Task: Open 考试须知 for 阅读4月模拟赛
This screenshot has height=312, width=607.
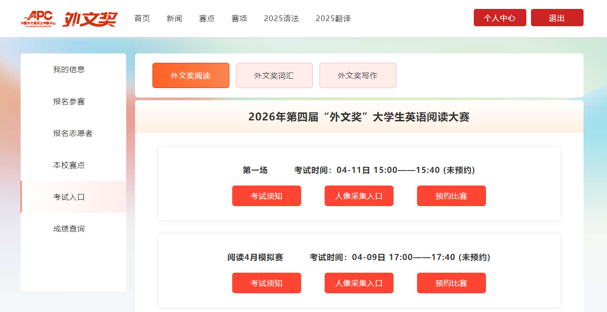Action: coord(266,283)
